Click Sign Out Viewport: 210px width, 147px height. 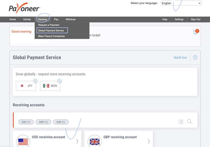[x=196, y=19]
